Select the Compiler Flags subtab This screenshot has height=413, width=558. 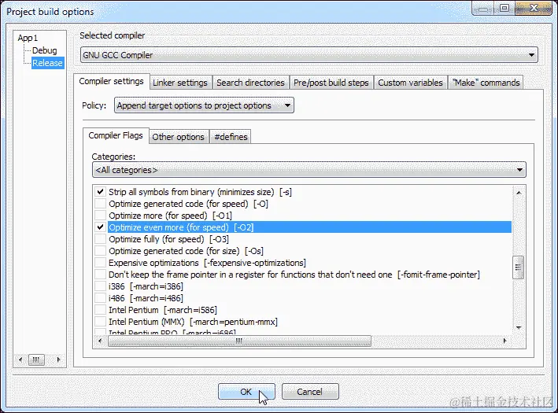(x=116, y=135)
